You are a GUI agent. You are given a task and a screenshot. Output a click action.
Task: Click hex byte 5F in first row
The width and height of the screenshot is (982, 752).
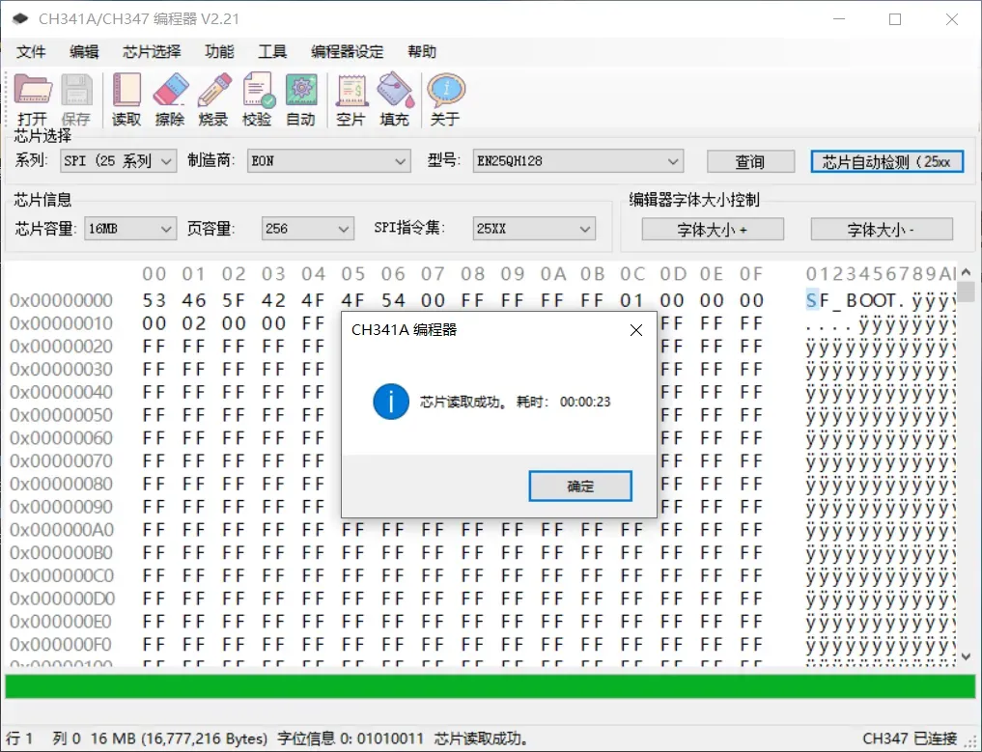(x=234, y=300)
